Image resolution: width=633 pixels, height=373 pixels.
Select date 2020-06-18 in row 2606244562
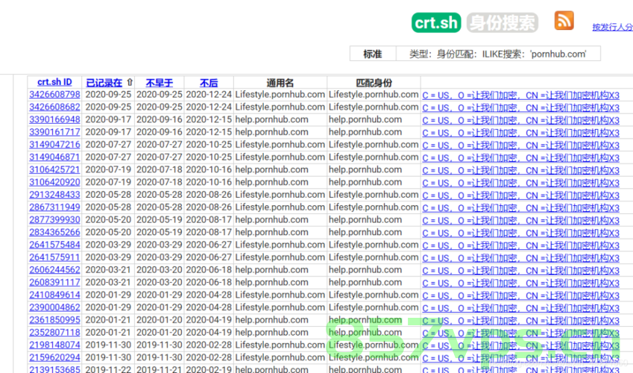[209, 270]
